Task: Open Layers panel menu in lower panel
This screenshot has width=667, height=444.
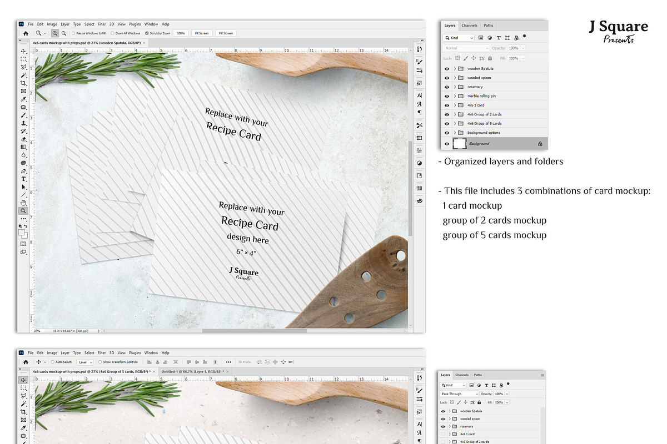Action: (542, 375)
